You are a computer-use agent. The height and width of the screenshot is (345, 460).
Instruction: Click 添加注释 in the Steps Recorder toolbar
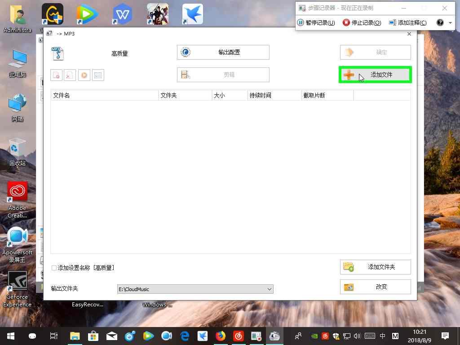(x=407, y=22)
